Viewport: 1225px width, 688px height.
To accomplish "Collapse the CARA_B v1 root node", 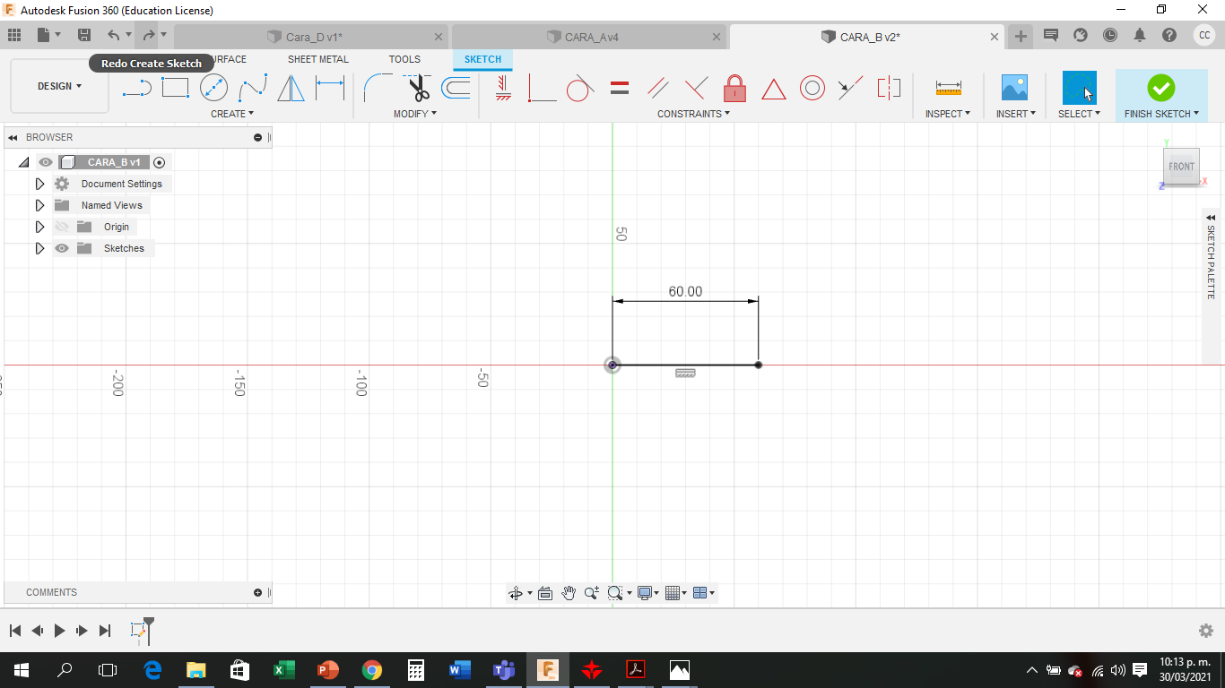I will (23, 162).
